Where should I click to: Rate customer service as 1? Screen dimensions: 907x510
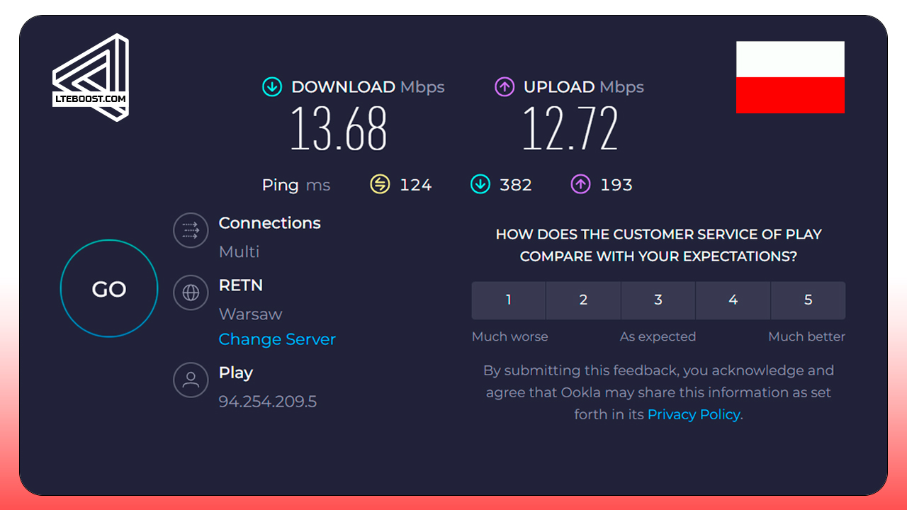click(509, 300)
